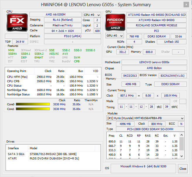Click the tRC 39 timing box
Viewport: 192px width, 177px height.
[x=167, y=107]
